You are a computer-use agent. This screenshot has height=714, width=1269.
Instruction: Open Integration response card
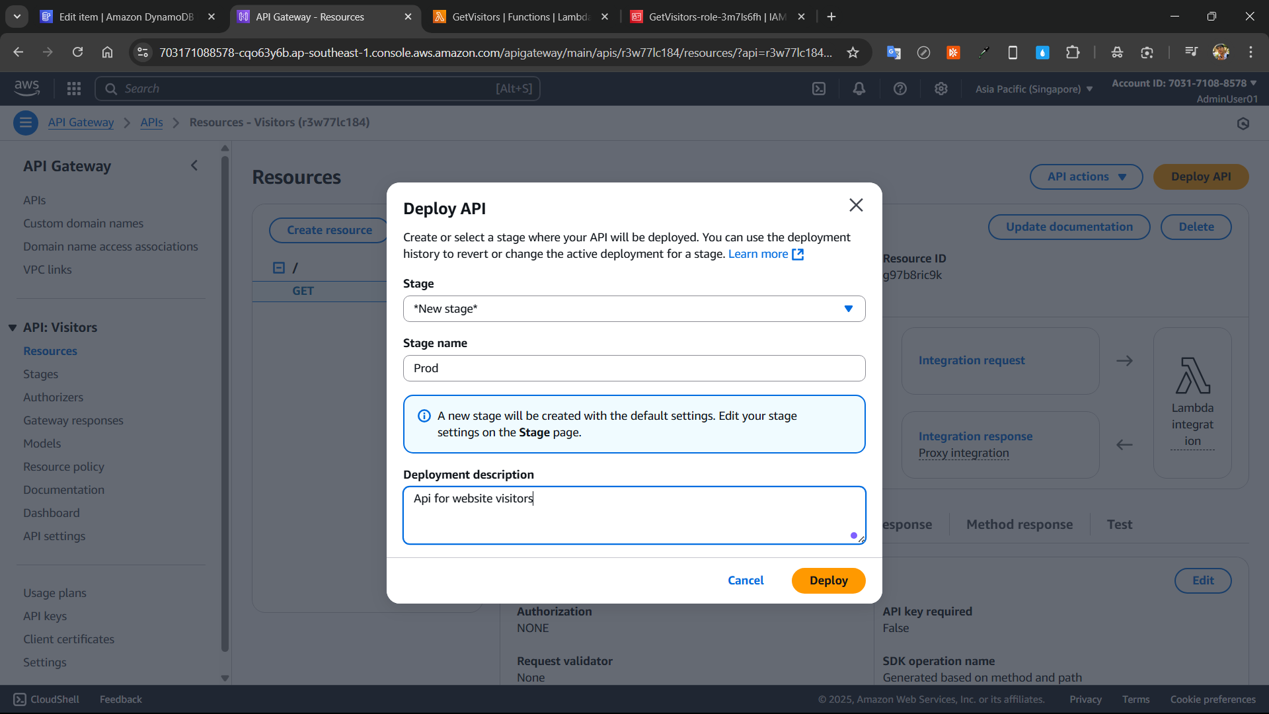[1000, 444]
